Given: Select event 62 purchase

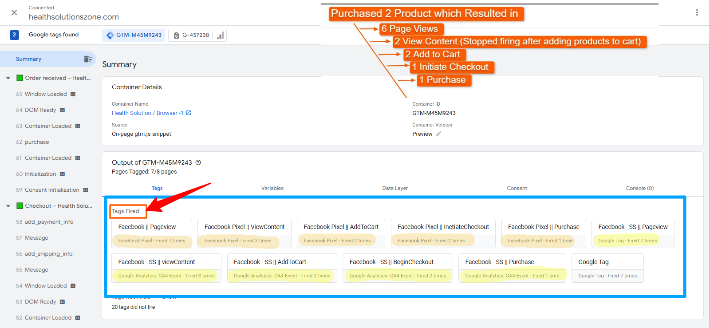Looking at the screenshot, I should click(32, 142).
